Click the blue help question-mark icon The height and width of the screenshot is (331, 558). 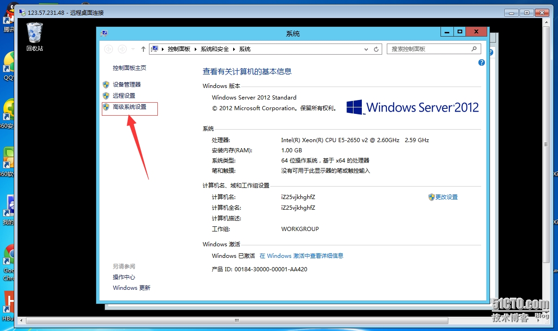481,62
